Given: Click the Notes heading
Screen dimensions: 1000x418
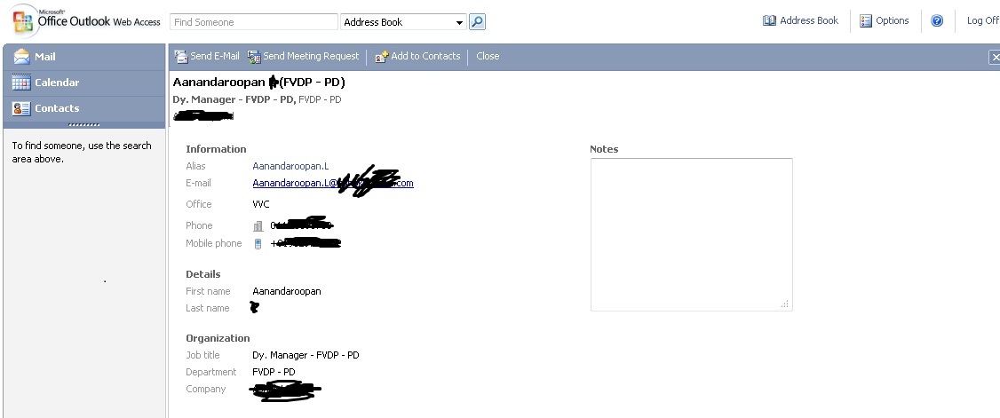Looking at the screenshot, I should (x=604, y=149).
